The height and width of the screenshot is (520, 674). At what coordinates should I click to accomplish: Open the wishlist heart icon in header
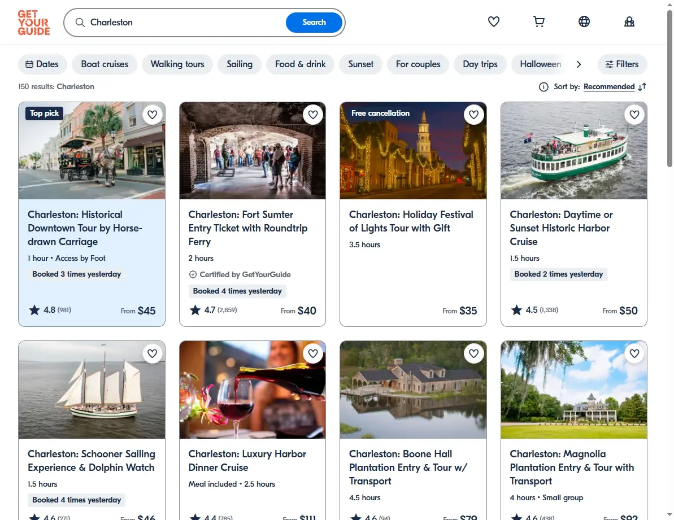[493, 21]
